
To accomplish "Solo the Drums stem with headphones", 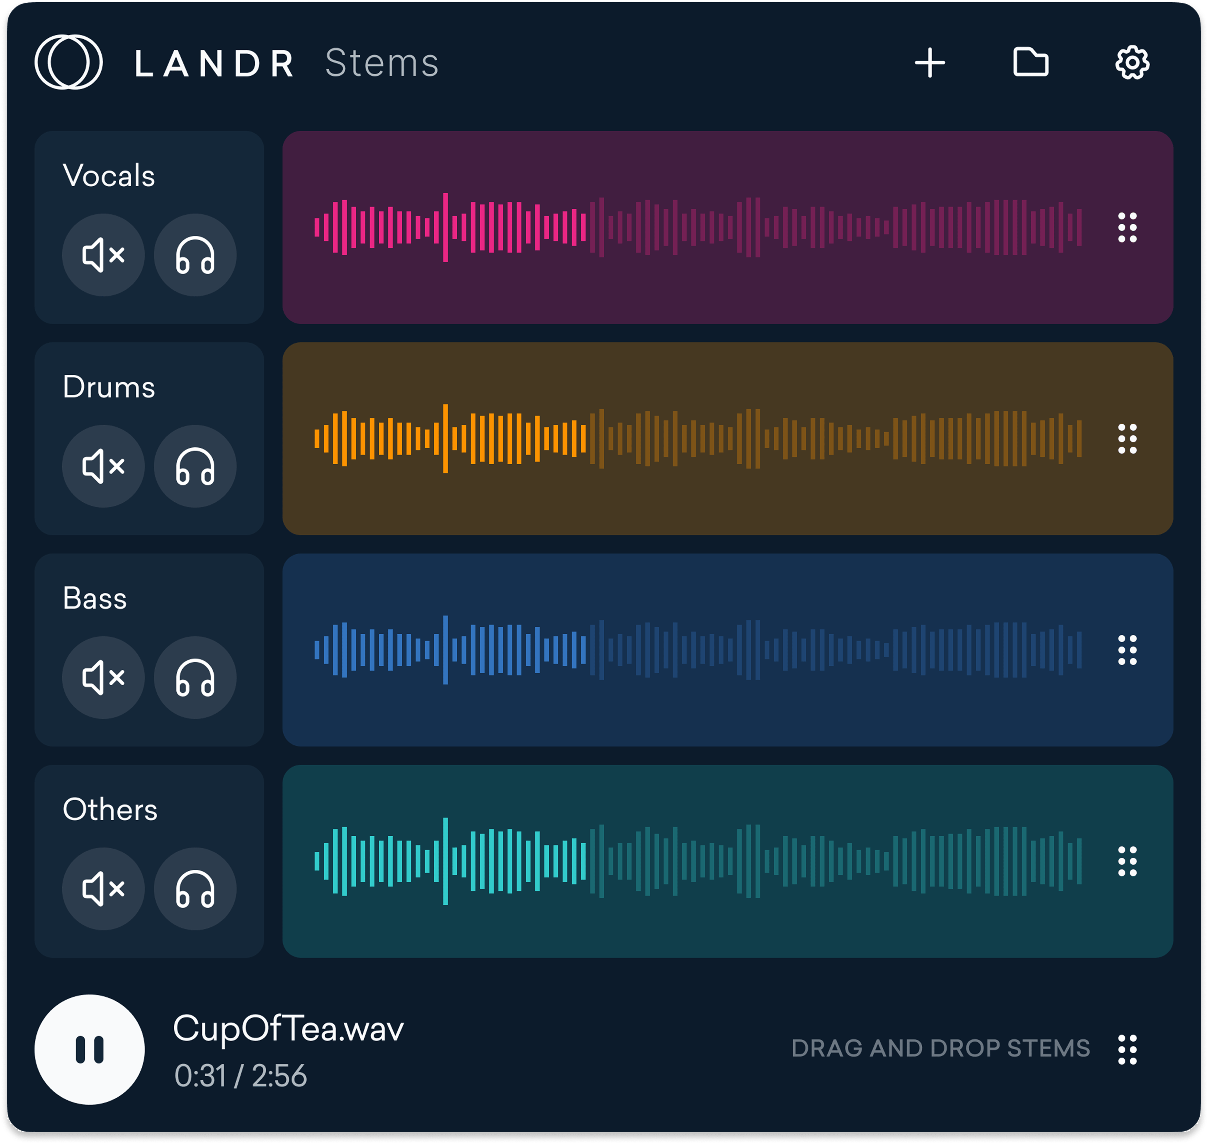I will [195, 467].
